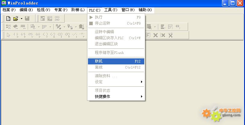
Task: Insert output coil labeled O
Action: pos(45,35)
